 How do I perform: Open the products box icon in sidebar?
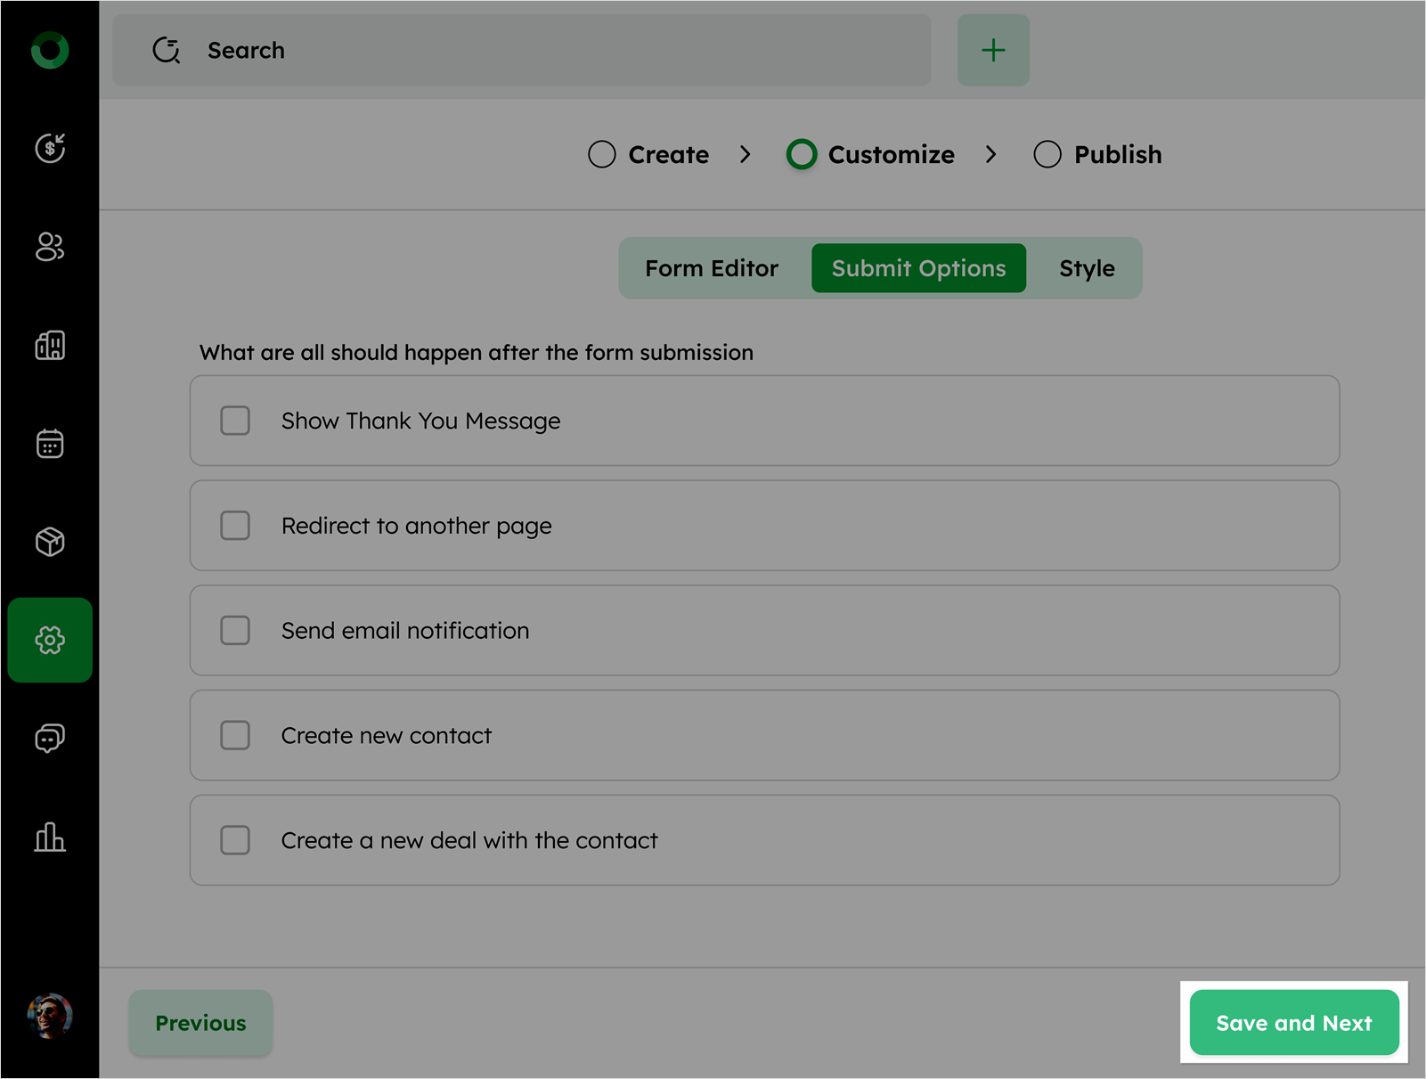50,542
